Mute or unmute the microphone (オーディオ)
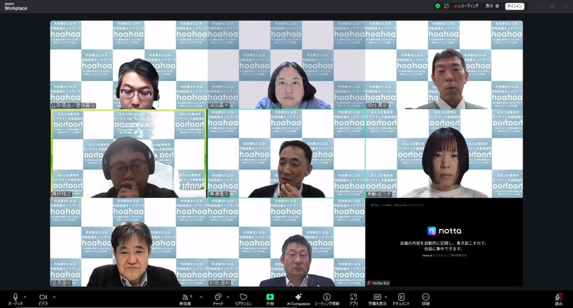The image size is (573, 308). [x=15, y=297]
